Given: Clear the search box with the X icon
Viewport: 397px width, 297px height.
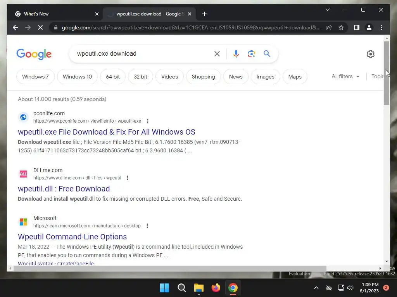Looking at the screenshot, I should click(217, 54).
